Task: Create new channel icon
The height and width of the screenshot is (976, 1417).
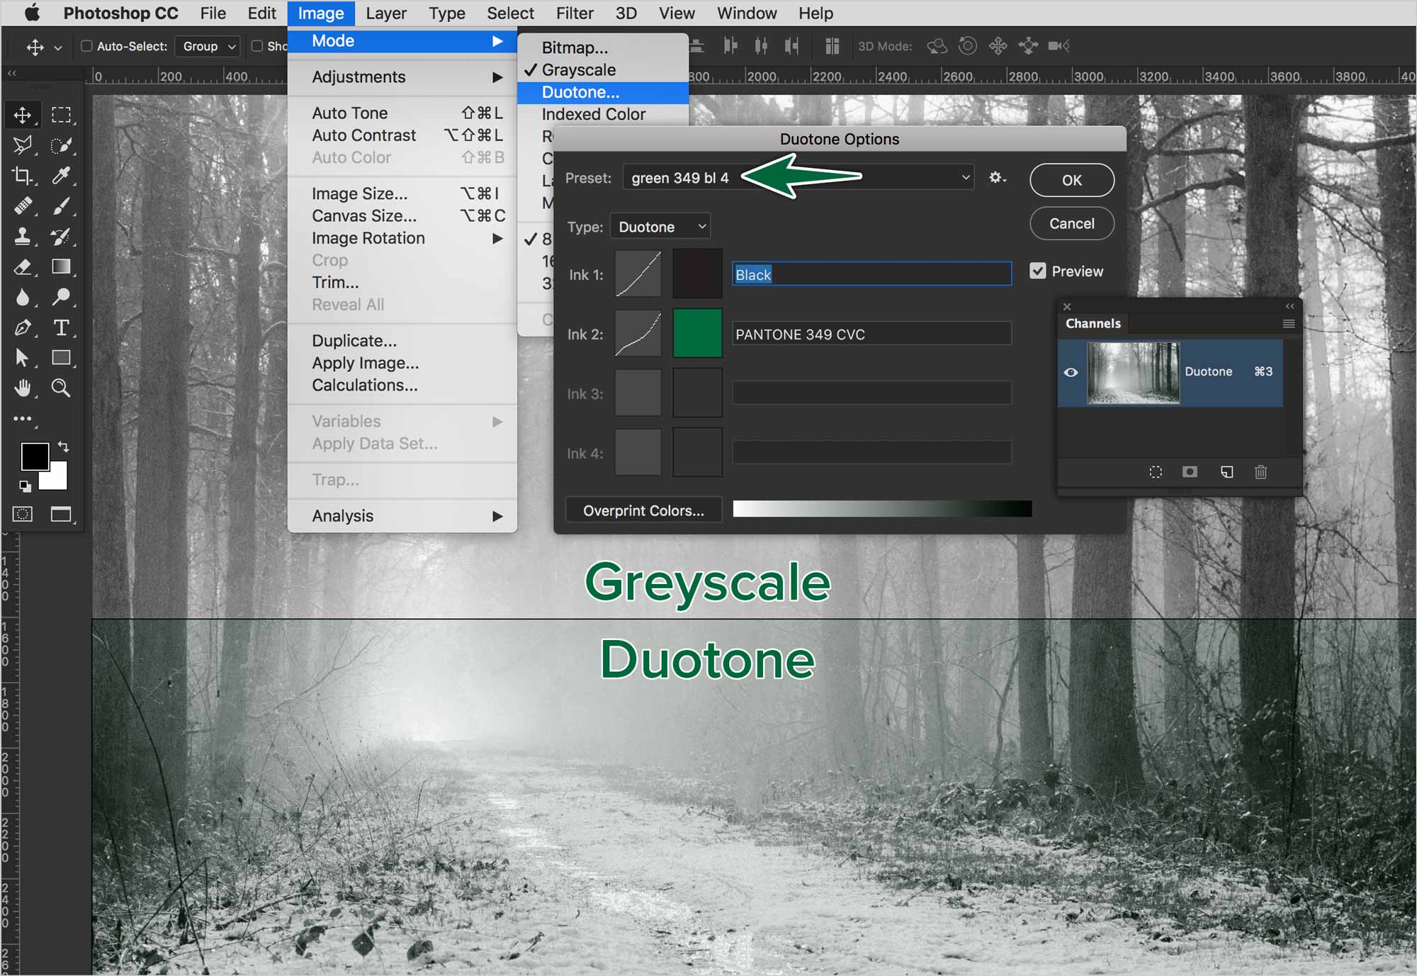Action: [x=1226, y=472]
